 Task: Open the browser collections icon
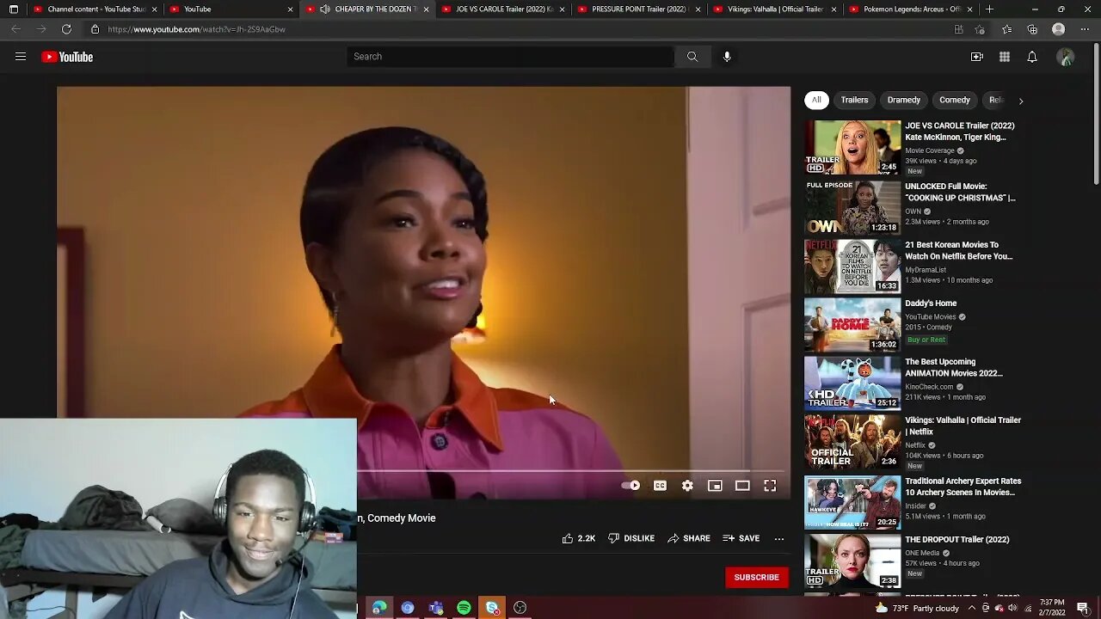pos(1032,29)
